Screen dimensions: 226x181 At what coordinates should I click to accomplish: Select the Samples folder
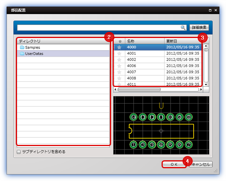tap(63, 47)
